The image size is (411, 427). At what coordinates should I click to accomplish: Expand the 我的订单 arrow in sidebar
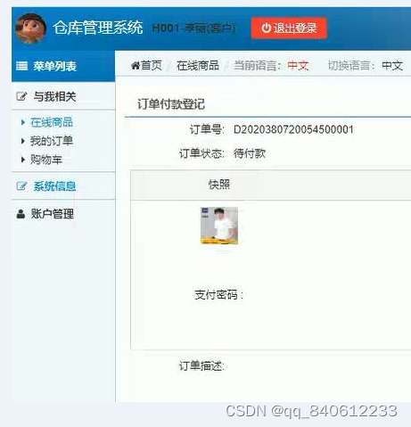(x=23, y=141)
